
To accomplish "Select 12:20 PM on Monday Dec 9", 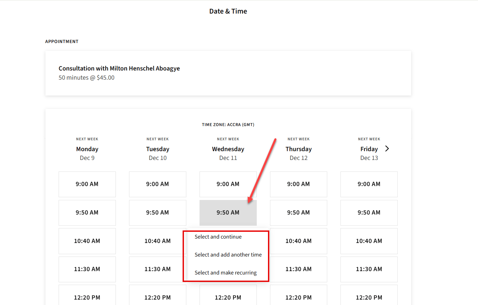I will 87,297.
